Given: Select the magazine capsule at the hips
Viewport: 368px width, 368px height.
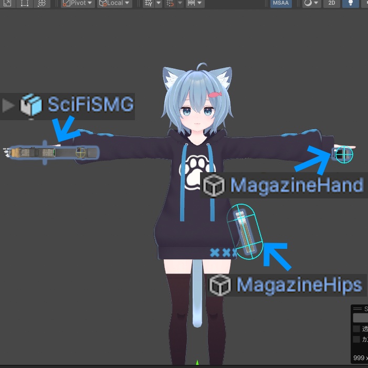Looking at the screenshot, I should 245,232.
